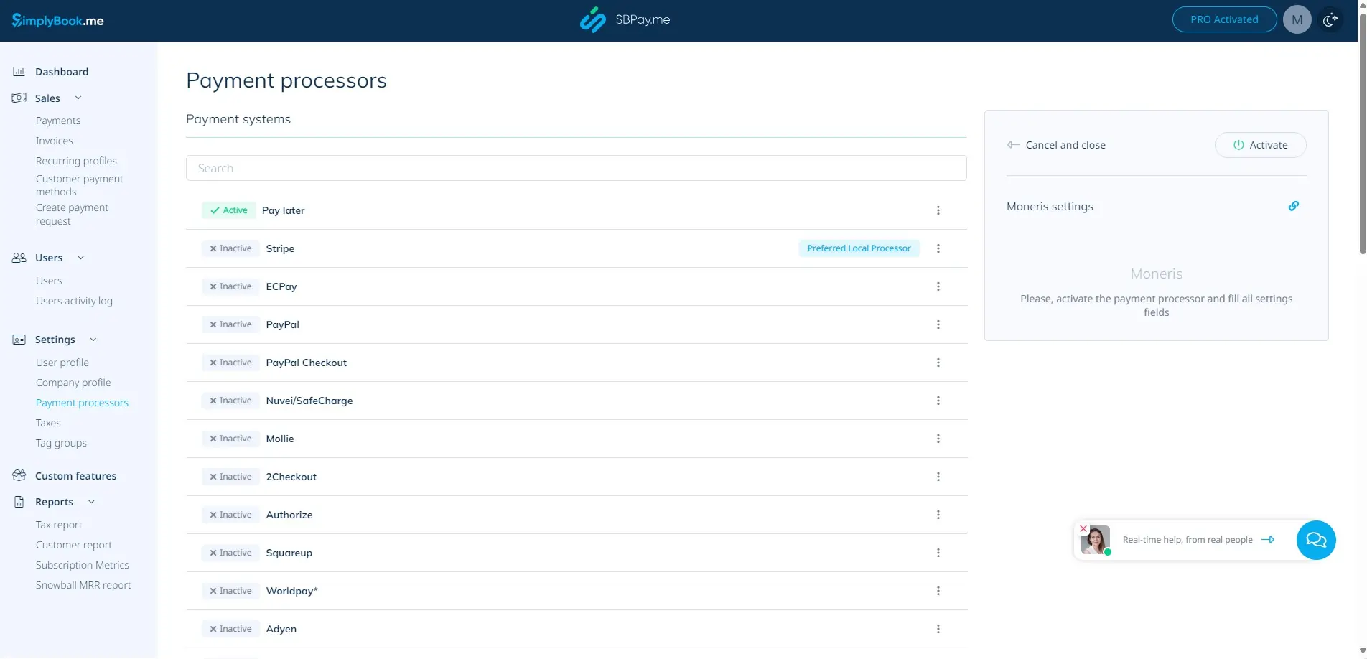The width and height of the screenshot is (1367, 659).
Task: Collapse the Users section chevron
Action: [80, 258]
